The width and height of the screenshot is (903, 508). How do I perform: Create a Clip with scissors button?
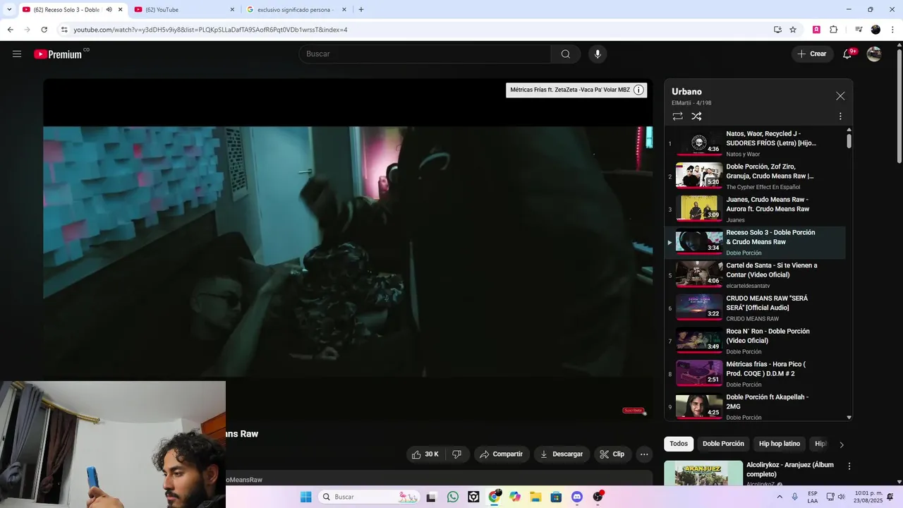pos(612,454)
